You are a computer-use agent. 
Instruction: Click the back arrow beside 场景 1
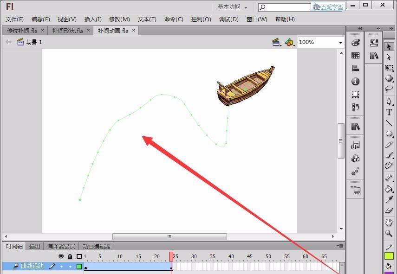tap(9, 42)
